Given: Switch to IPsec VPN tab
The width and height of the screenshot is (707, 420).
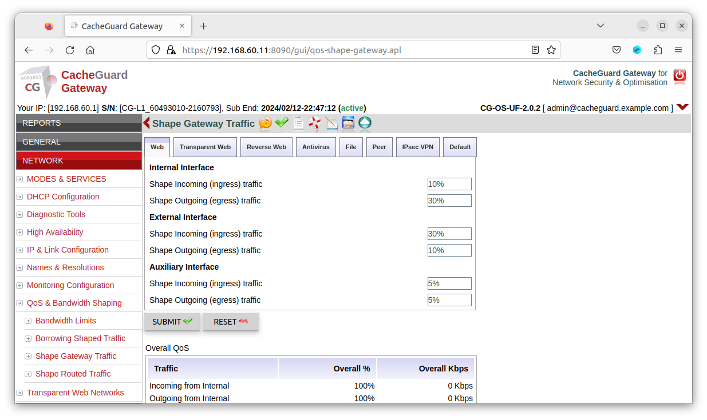Looking at the screenshot, I should point(418,147).
